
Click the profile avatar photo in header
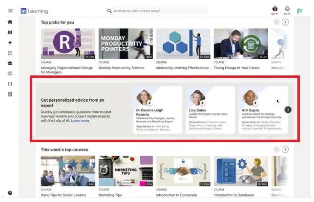275,9
